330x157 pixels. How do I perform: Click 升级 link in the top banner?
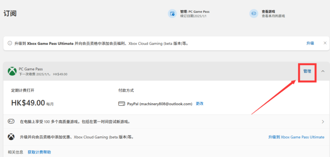(310, 43)
